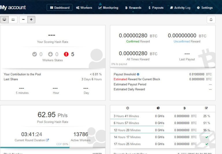
Task: Open the Monitoring tab
Action: (108, 8)
